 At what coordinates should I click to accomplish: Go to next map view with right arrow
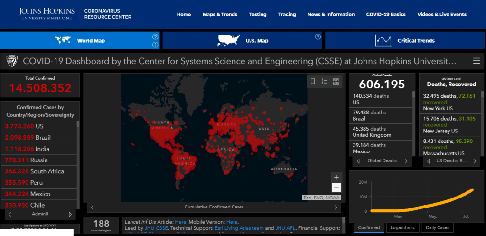coord(336,208)
